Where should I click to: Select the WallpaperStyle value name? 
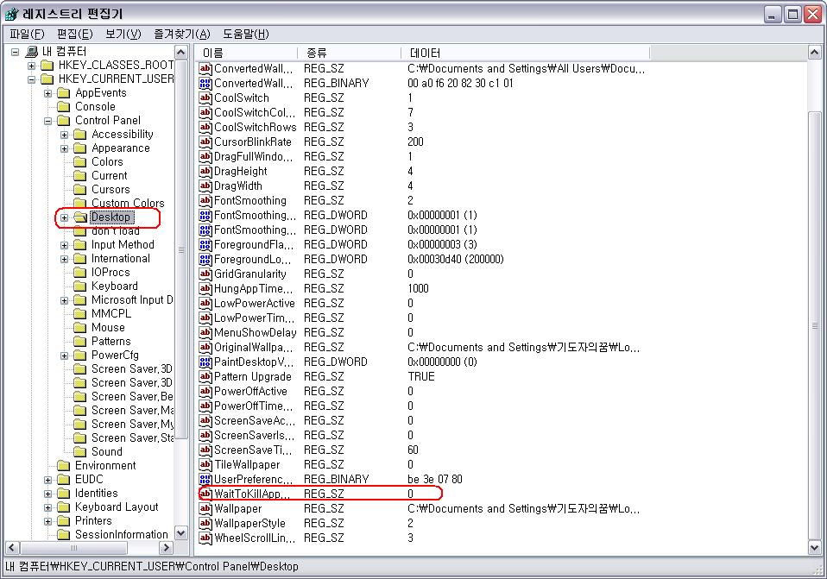(249, 524)
